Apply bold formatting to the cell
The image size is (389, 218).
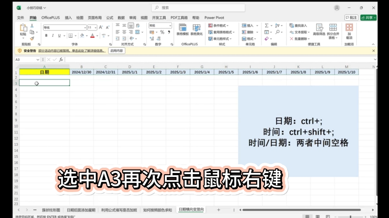click(46, 36)
